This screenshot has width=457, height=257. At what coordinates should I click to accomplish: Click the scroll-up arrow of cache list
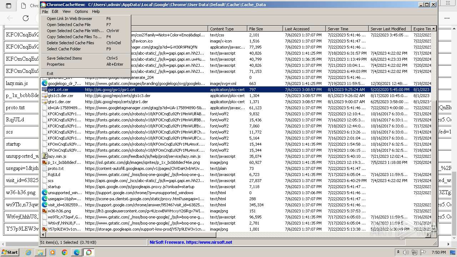434,29
